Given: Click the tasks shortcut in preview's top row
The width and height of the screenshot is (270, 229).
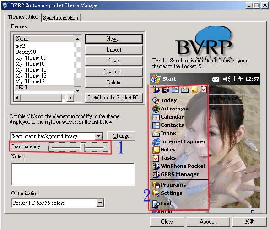Looking at the screenshot, I should click(204, 89).
